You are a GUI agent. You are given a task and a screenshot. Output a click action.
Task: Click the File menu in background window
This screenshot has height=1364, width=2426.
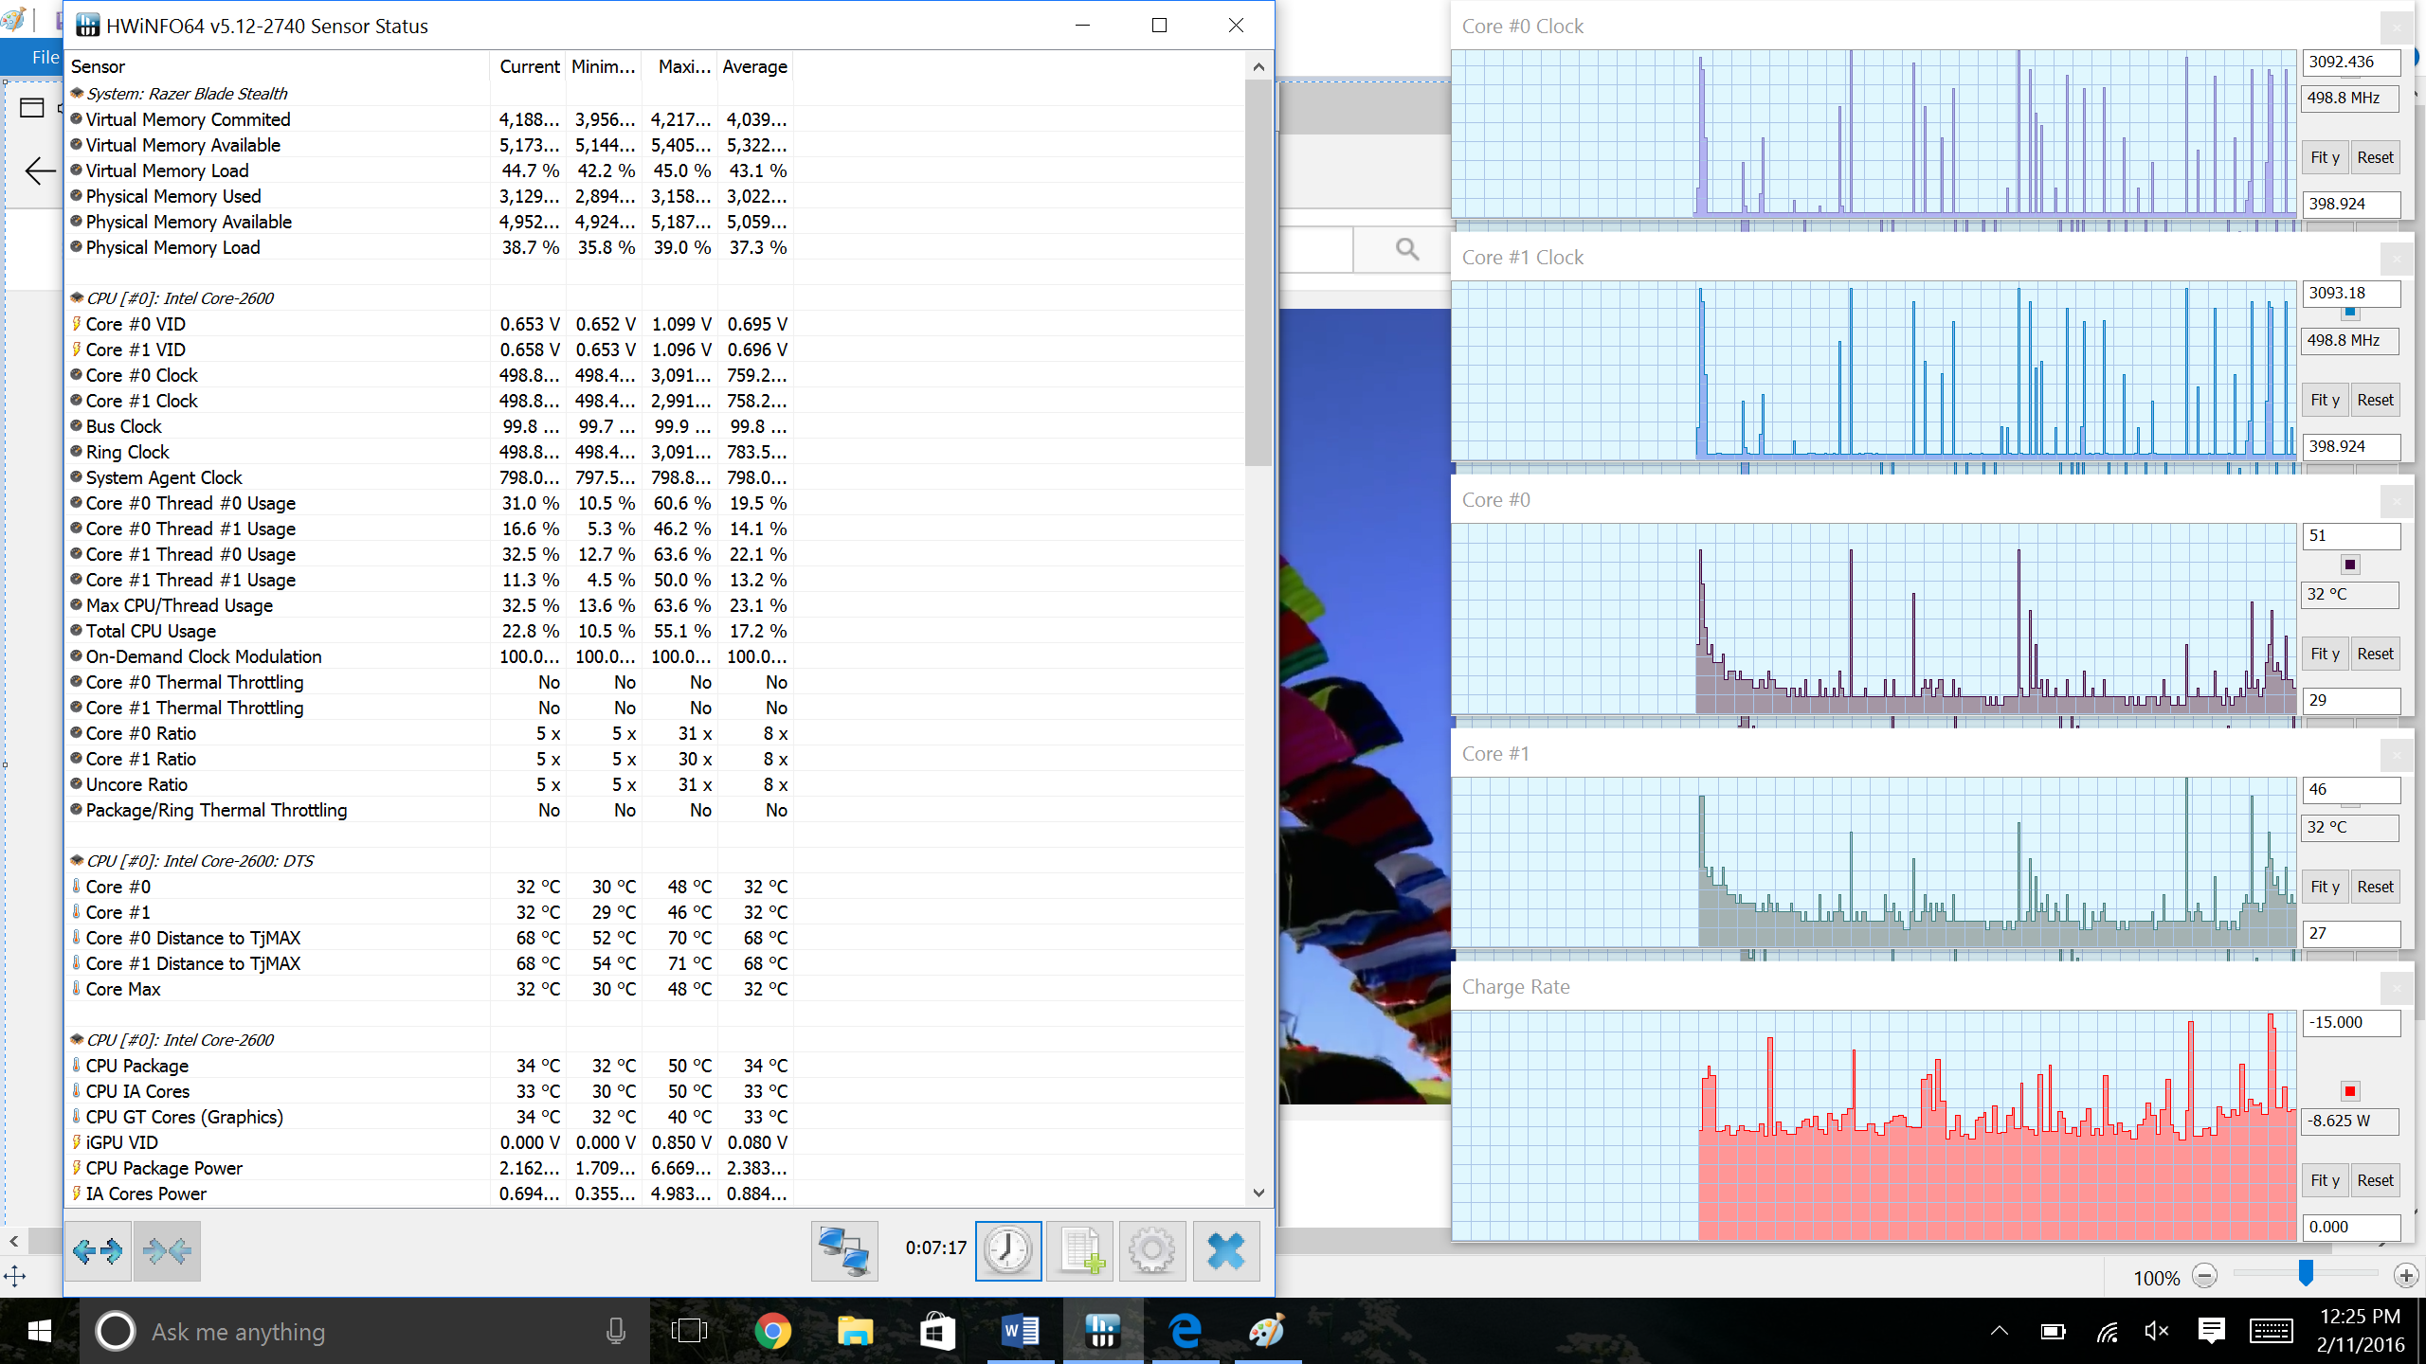(x=45, y=57)
